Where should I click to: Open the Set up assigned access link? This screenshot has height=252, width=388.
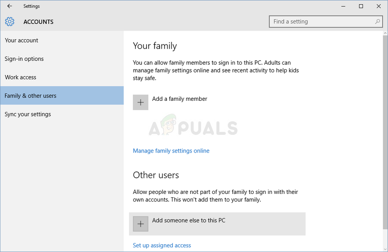162,246
